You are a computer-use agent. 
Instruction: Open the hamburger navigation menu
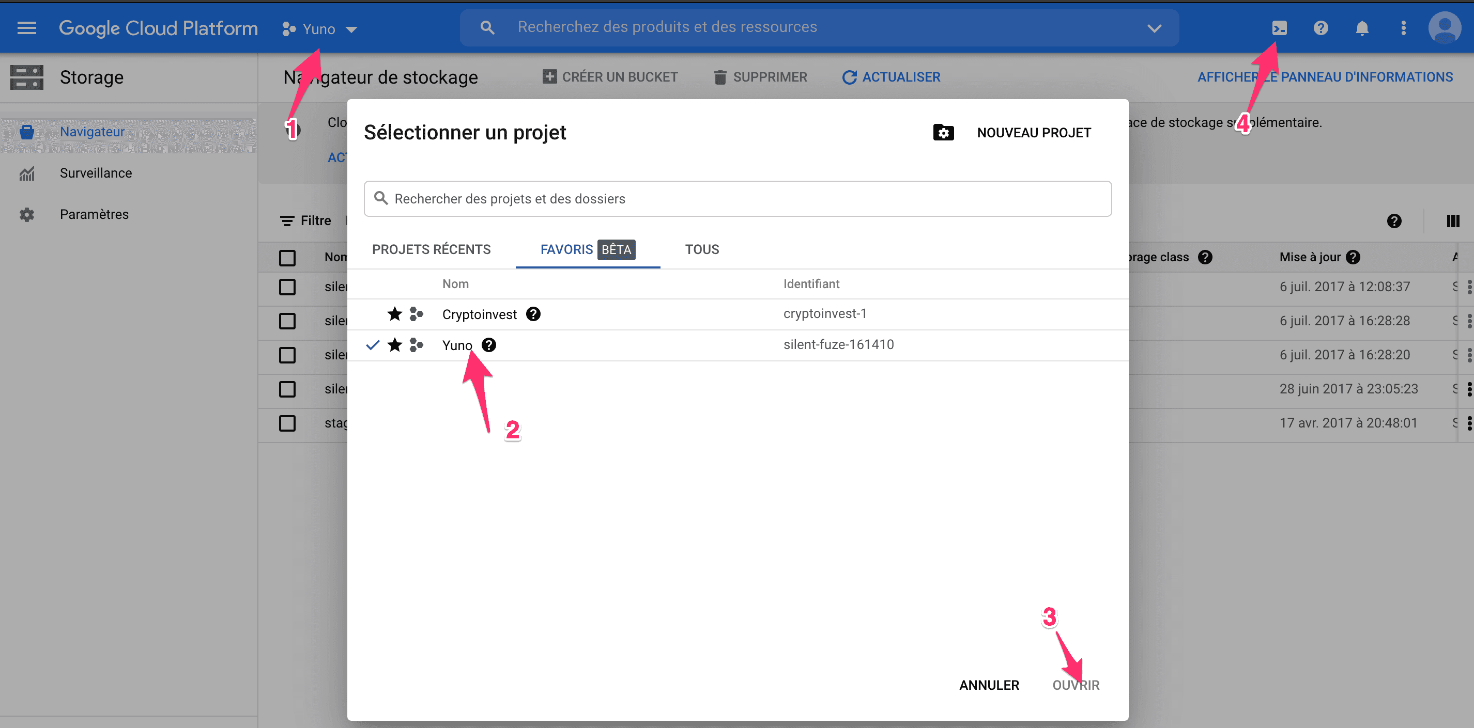tap(26, 27)
